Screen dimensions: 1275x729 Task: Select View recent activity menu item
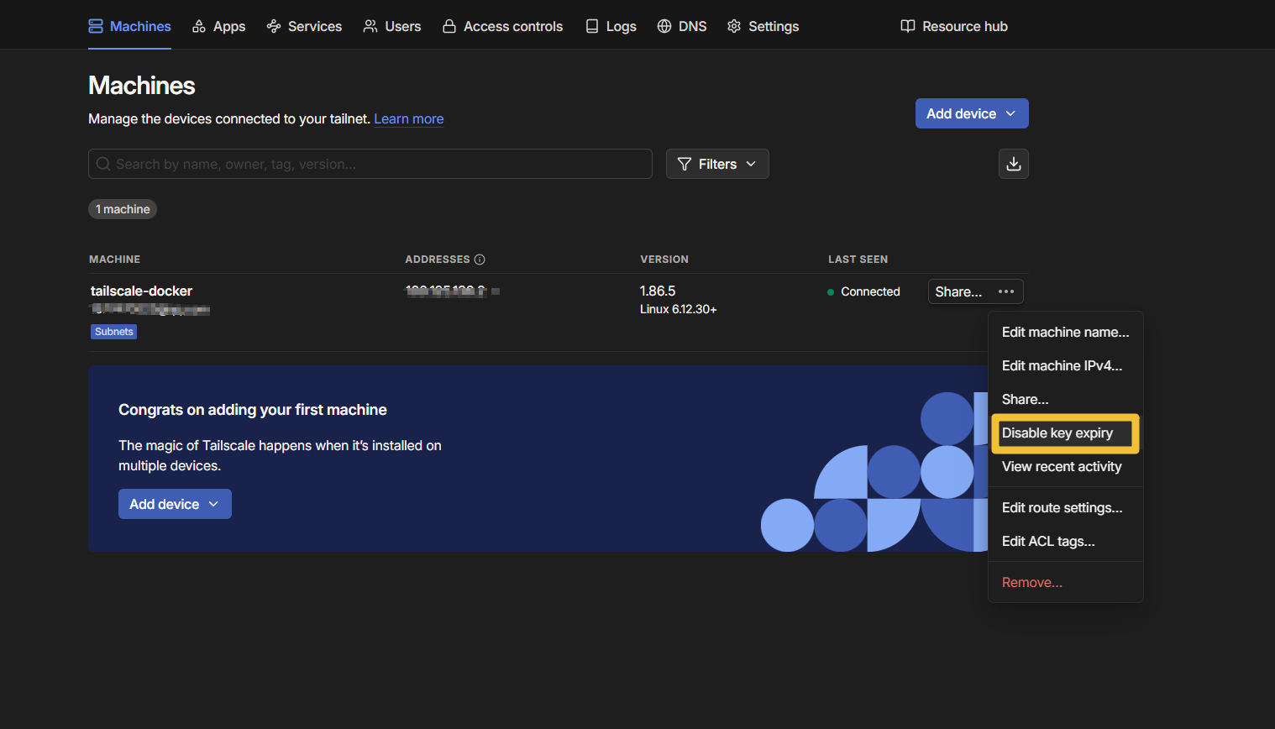point(1061,467)
